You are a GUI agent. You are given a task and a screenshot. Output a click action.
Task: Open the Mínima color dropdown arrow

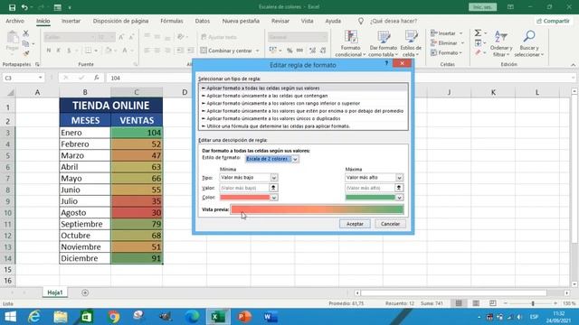[x=273, y=198]
